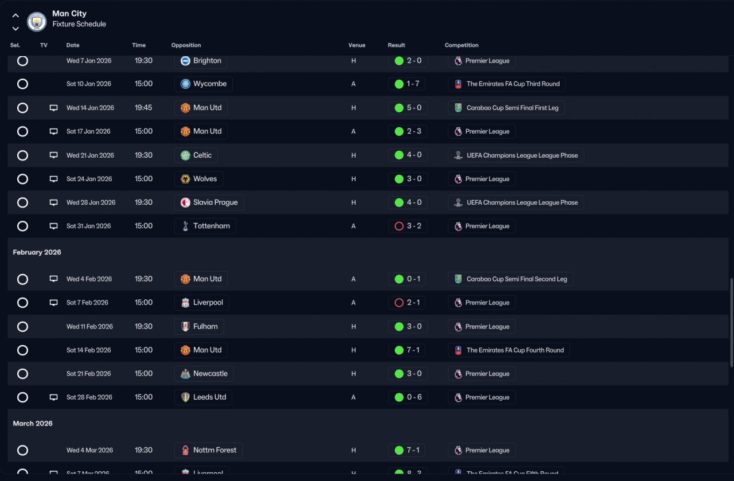
Task: Click the Carabao Cup logo, first leg
Action: coord(458,108)
